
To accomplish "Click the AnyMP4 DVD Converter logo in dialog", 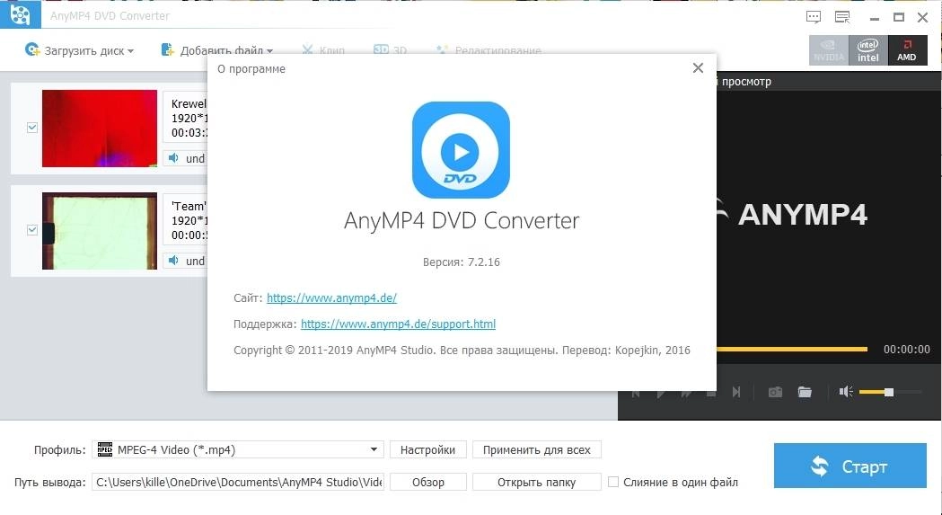I will (461, 150).
